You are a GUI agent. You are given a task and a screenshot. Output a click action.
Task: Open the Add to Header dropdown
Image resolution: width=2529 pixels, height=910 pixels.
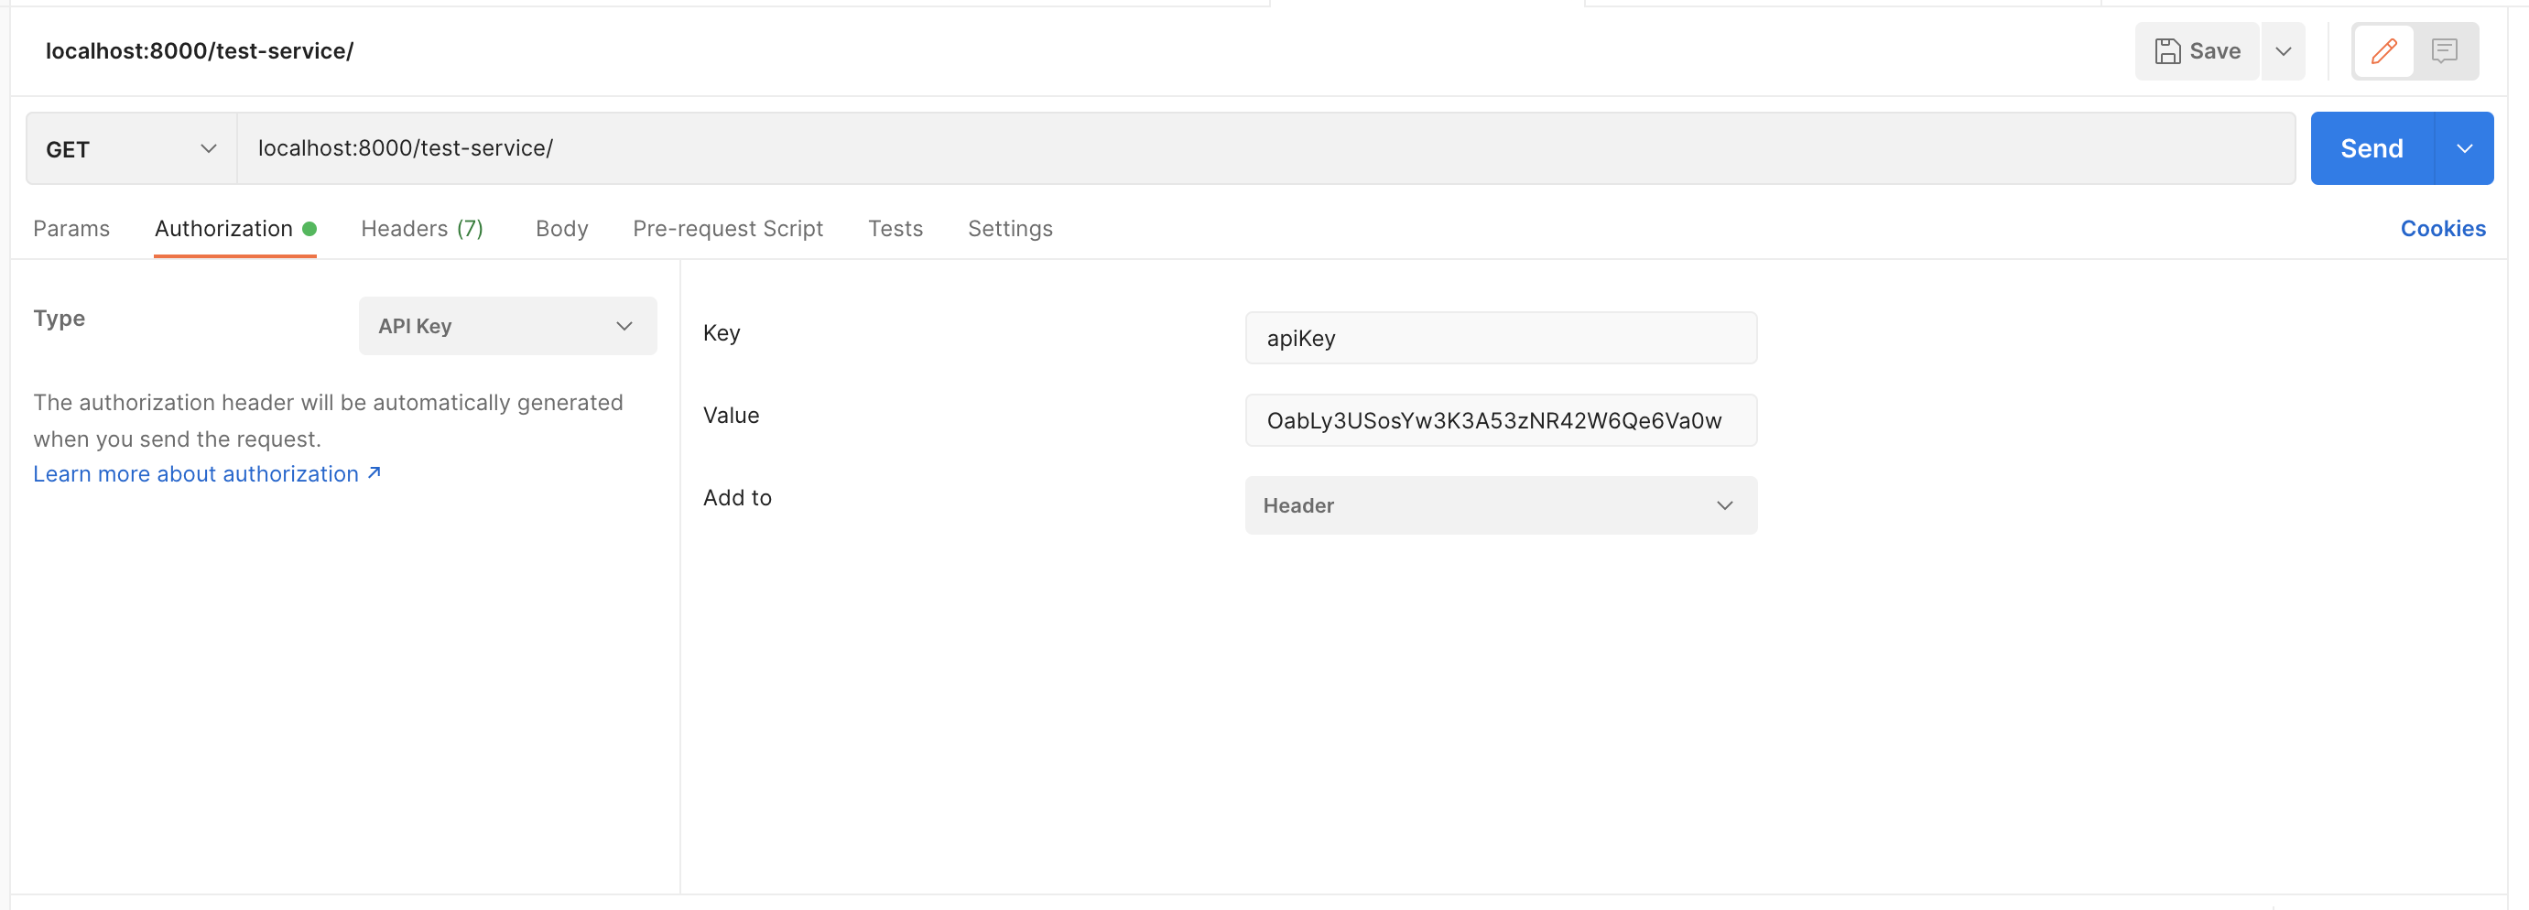point(1500,505)
